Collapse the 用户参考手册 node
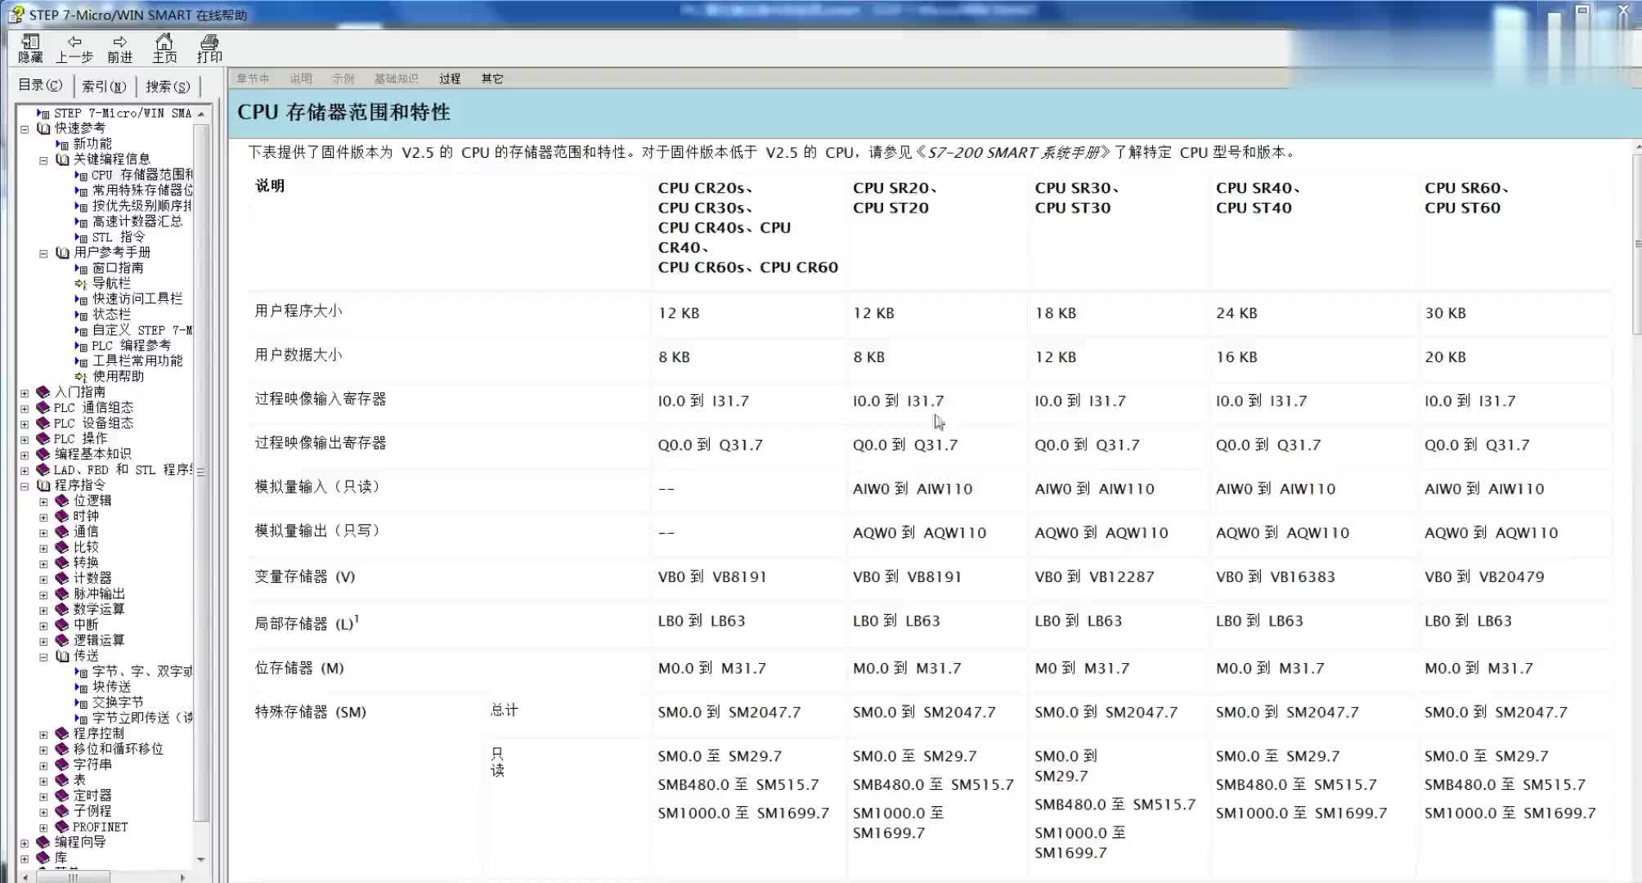Viewport: 1642px width, 883px height. coord(43,253)
